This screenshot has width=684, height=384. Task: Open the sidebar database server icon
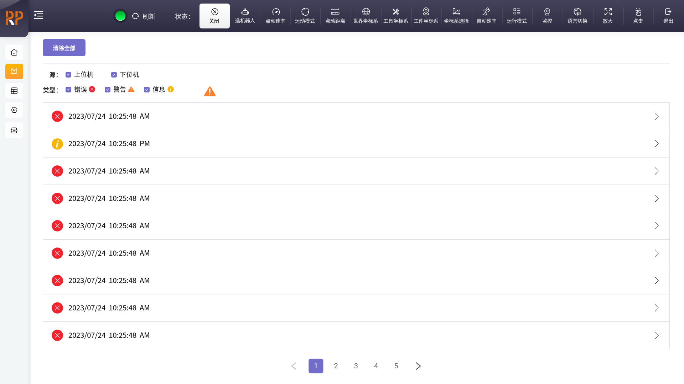point(14,130)
